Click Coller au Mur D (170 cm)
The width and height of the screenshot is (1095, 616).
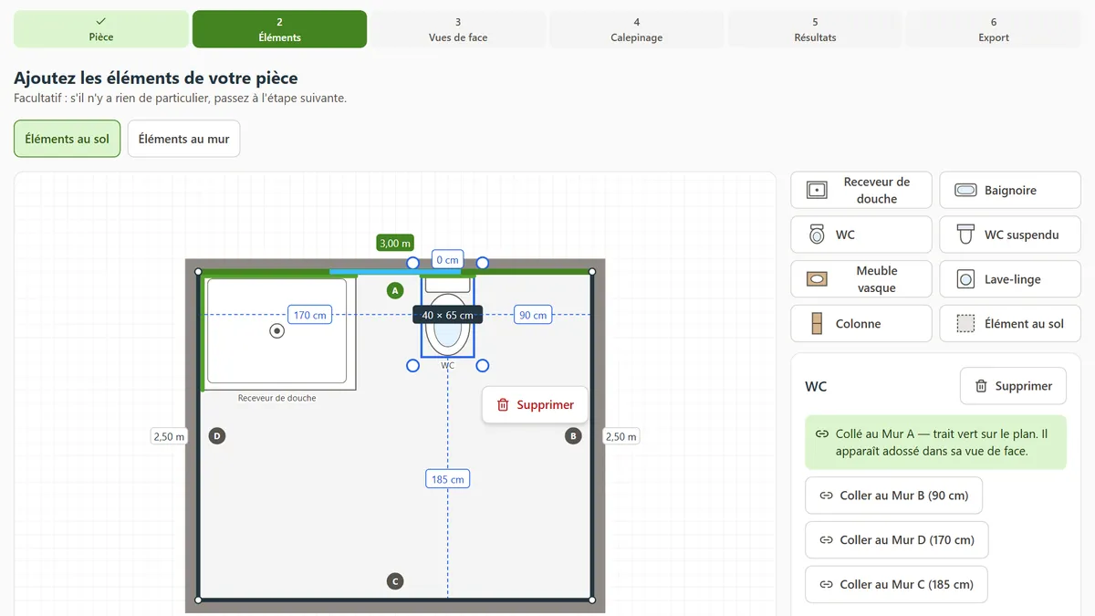click(x=896, y=540)
